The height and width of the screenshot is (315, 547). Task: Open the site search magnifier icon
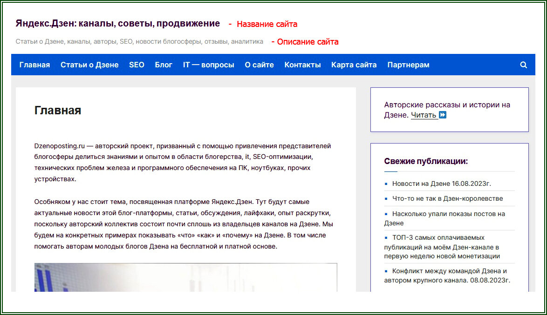click(523, 65)
